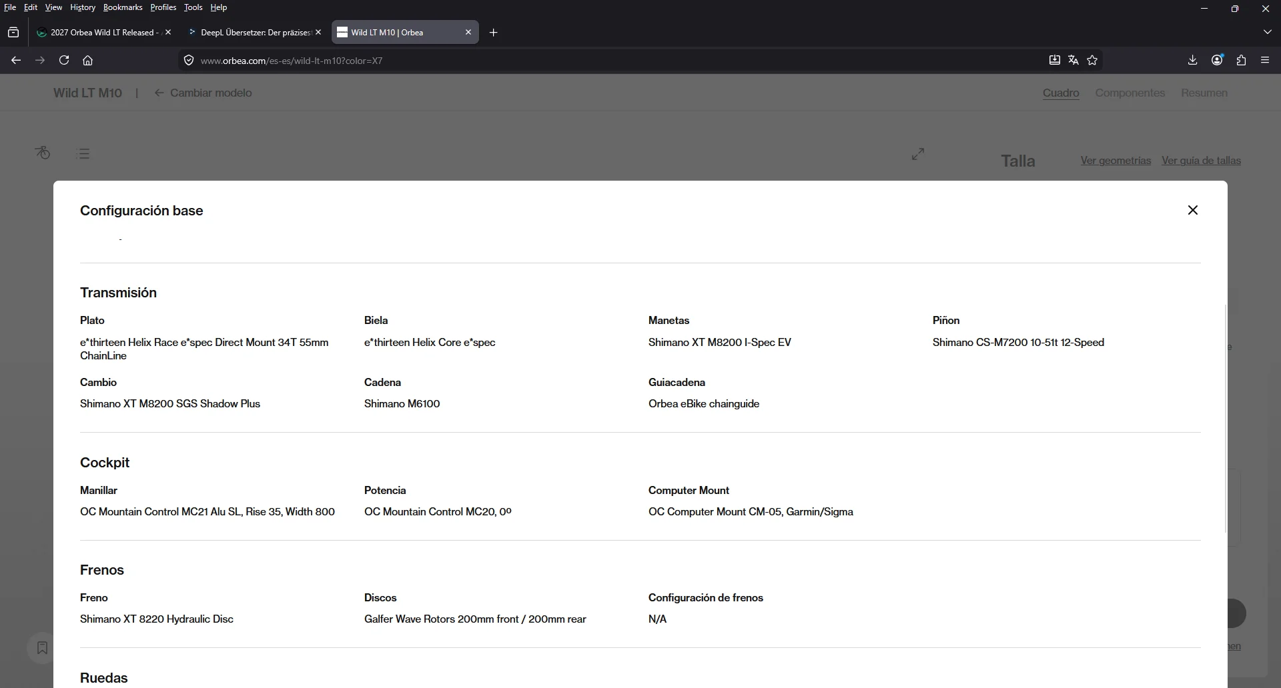
Task: Click the Shimano XT M8200 SGS Shadow Plus text
Action: click(170, 404)
